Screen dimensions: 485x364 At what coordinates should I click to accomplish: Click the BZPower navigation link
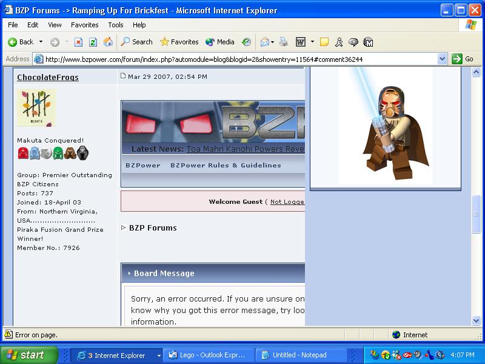pos(143,165)
